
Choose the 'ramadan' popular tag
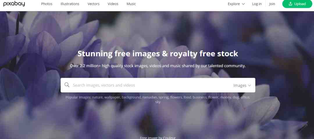pos(150,97)
